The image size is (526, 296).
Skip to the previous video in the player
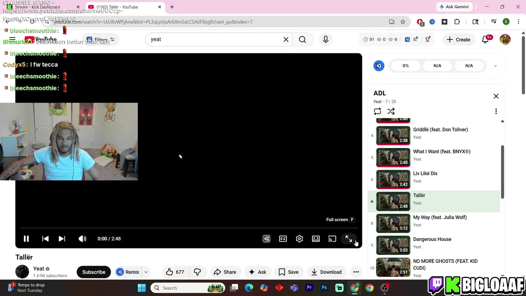tap(45, 238)
